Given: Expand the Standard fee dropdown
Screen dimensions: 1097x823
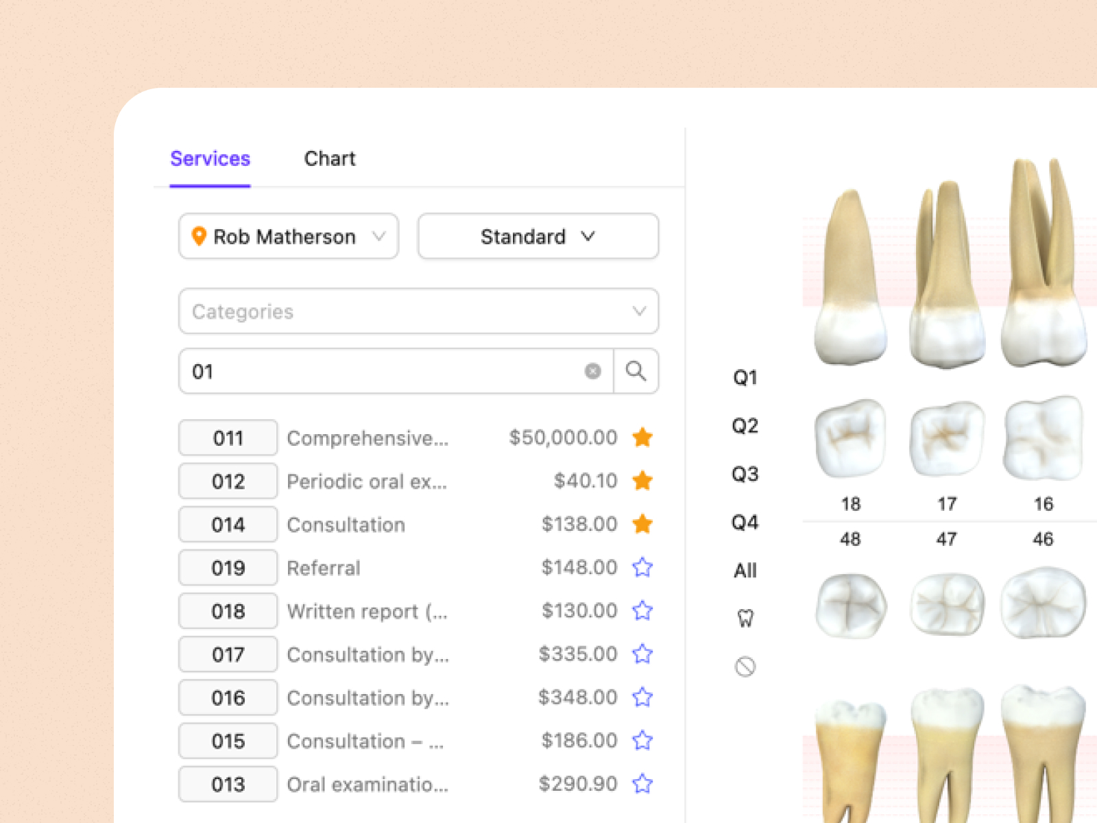Looking at the screenshot, I should point(538,237).
